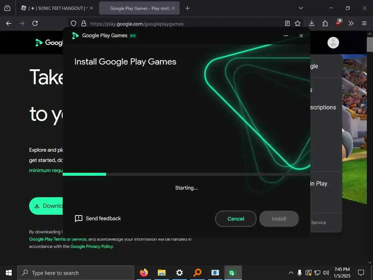Click the game artwork image on right
Screen dimensions: 373x280
pyautogui.click(x=354, y=129)
